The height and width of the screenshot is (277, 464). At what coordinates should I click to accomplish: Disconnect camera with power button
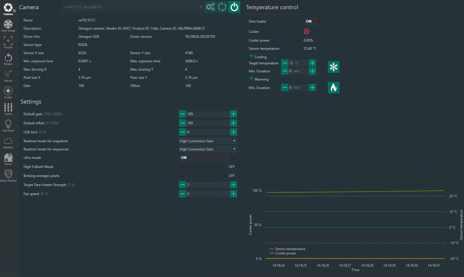click(x=234, y=7)
